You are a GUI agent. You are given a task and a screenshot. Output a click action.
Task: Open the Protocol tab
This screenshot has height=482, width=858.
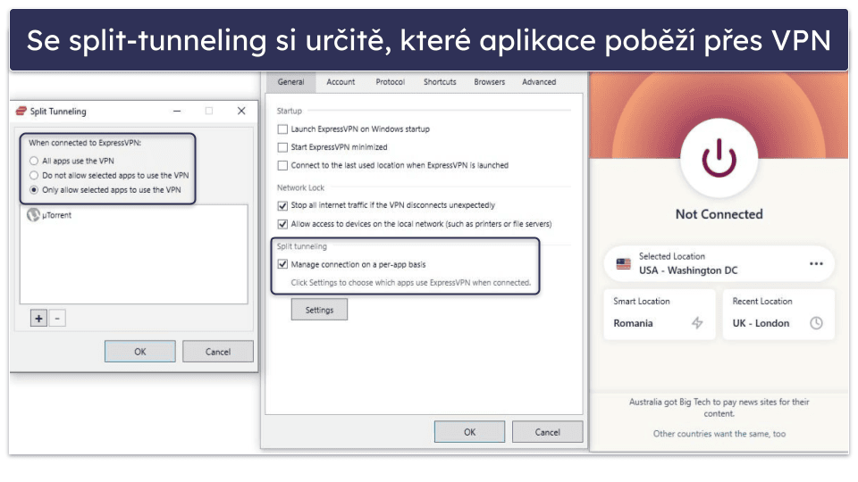391,82
